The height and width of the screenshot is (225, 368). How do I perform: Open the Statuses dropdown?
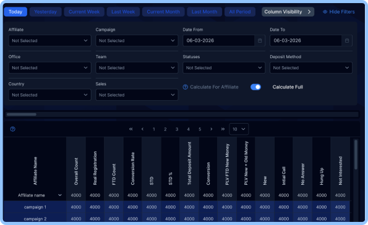coord(224,68)
